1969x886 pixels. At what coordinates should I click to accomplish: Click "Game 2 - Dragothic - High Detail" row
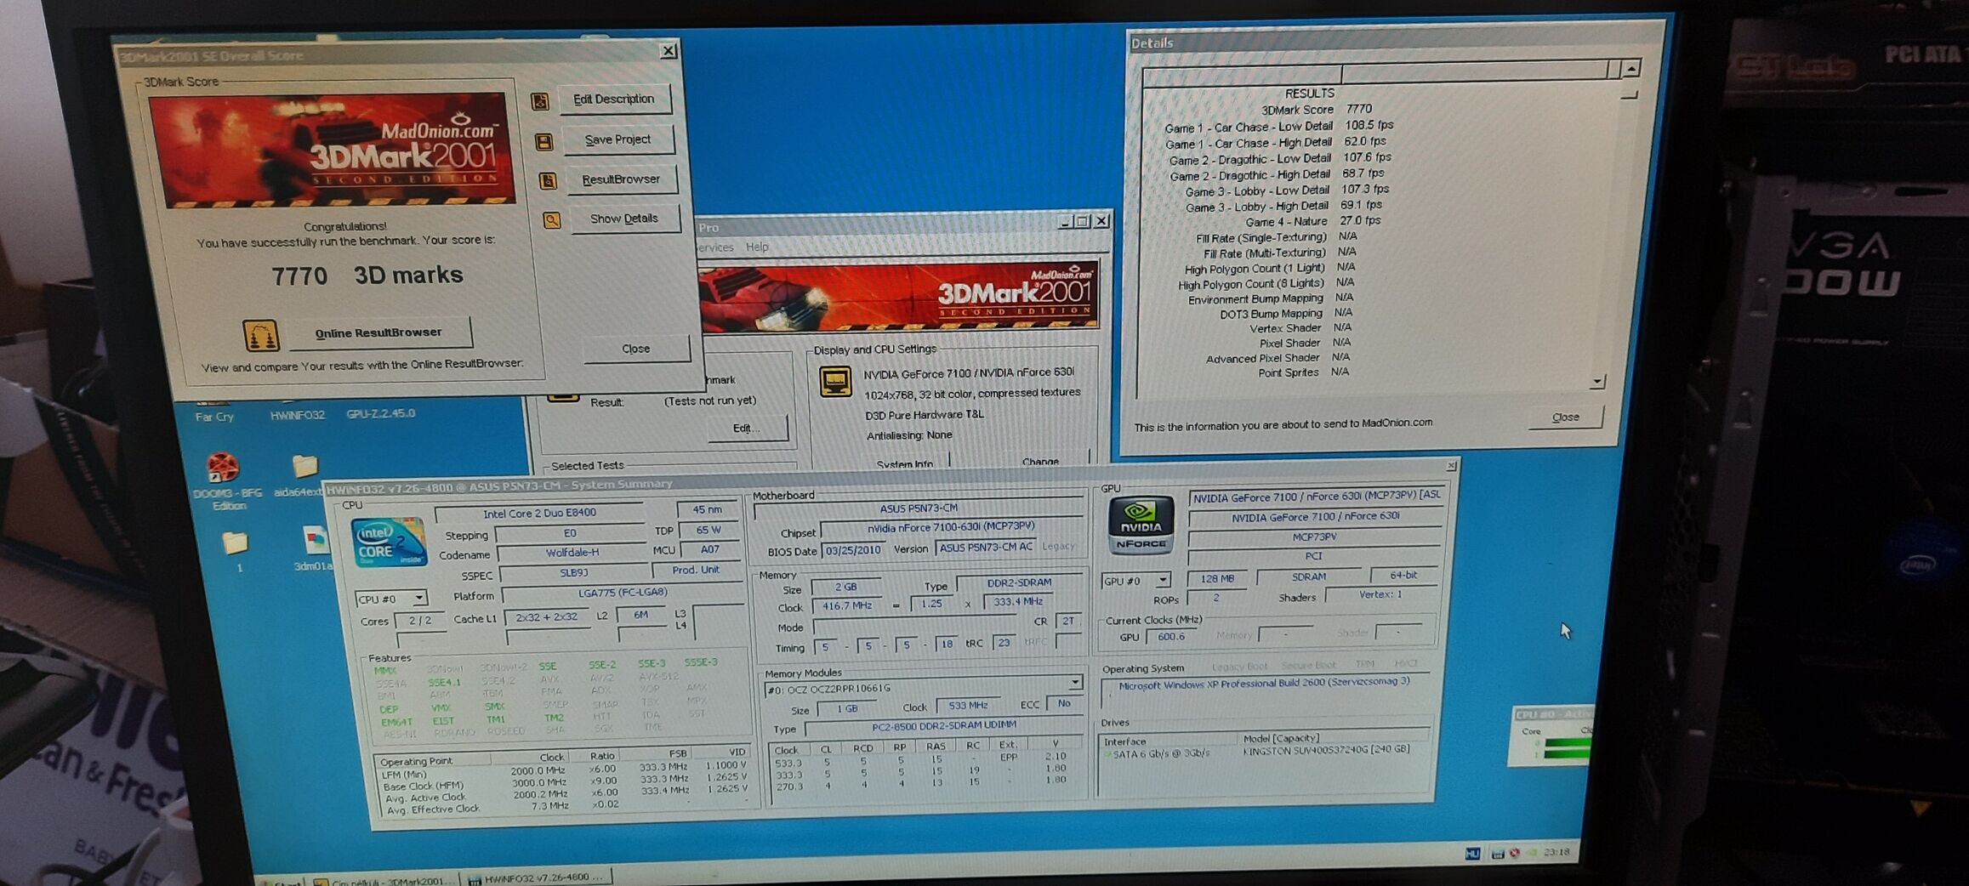click(x=1277, y=174)
